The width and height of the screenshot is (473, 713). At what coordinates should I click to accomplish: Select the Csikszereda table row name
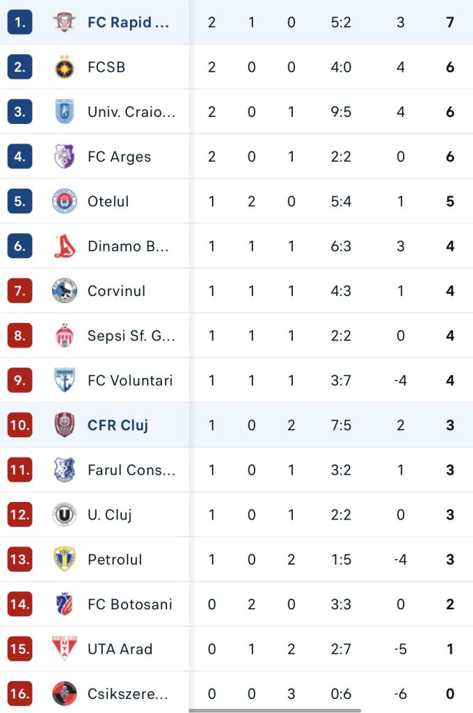(x=128, y=694)
